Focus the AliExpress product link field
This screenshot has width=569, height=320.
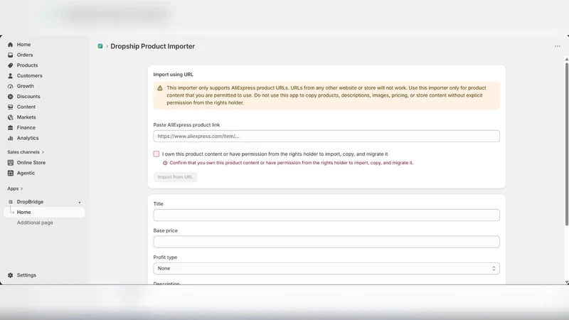click(x=326, y=137)
